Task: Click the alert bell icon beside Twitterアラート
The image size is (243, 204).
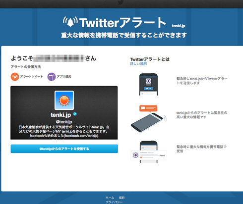Action: point(70,22)
